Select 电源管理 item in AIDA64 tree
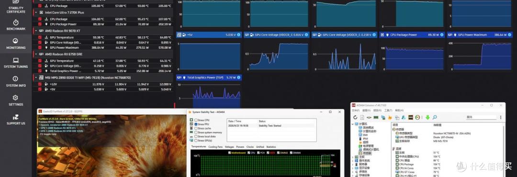The image size is (517, 177). [368, 146]
